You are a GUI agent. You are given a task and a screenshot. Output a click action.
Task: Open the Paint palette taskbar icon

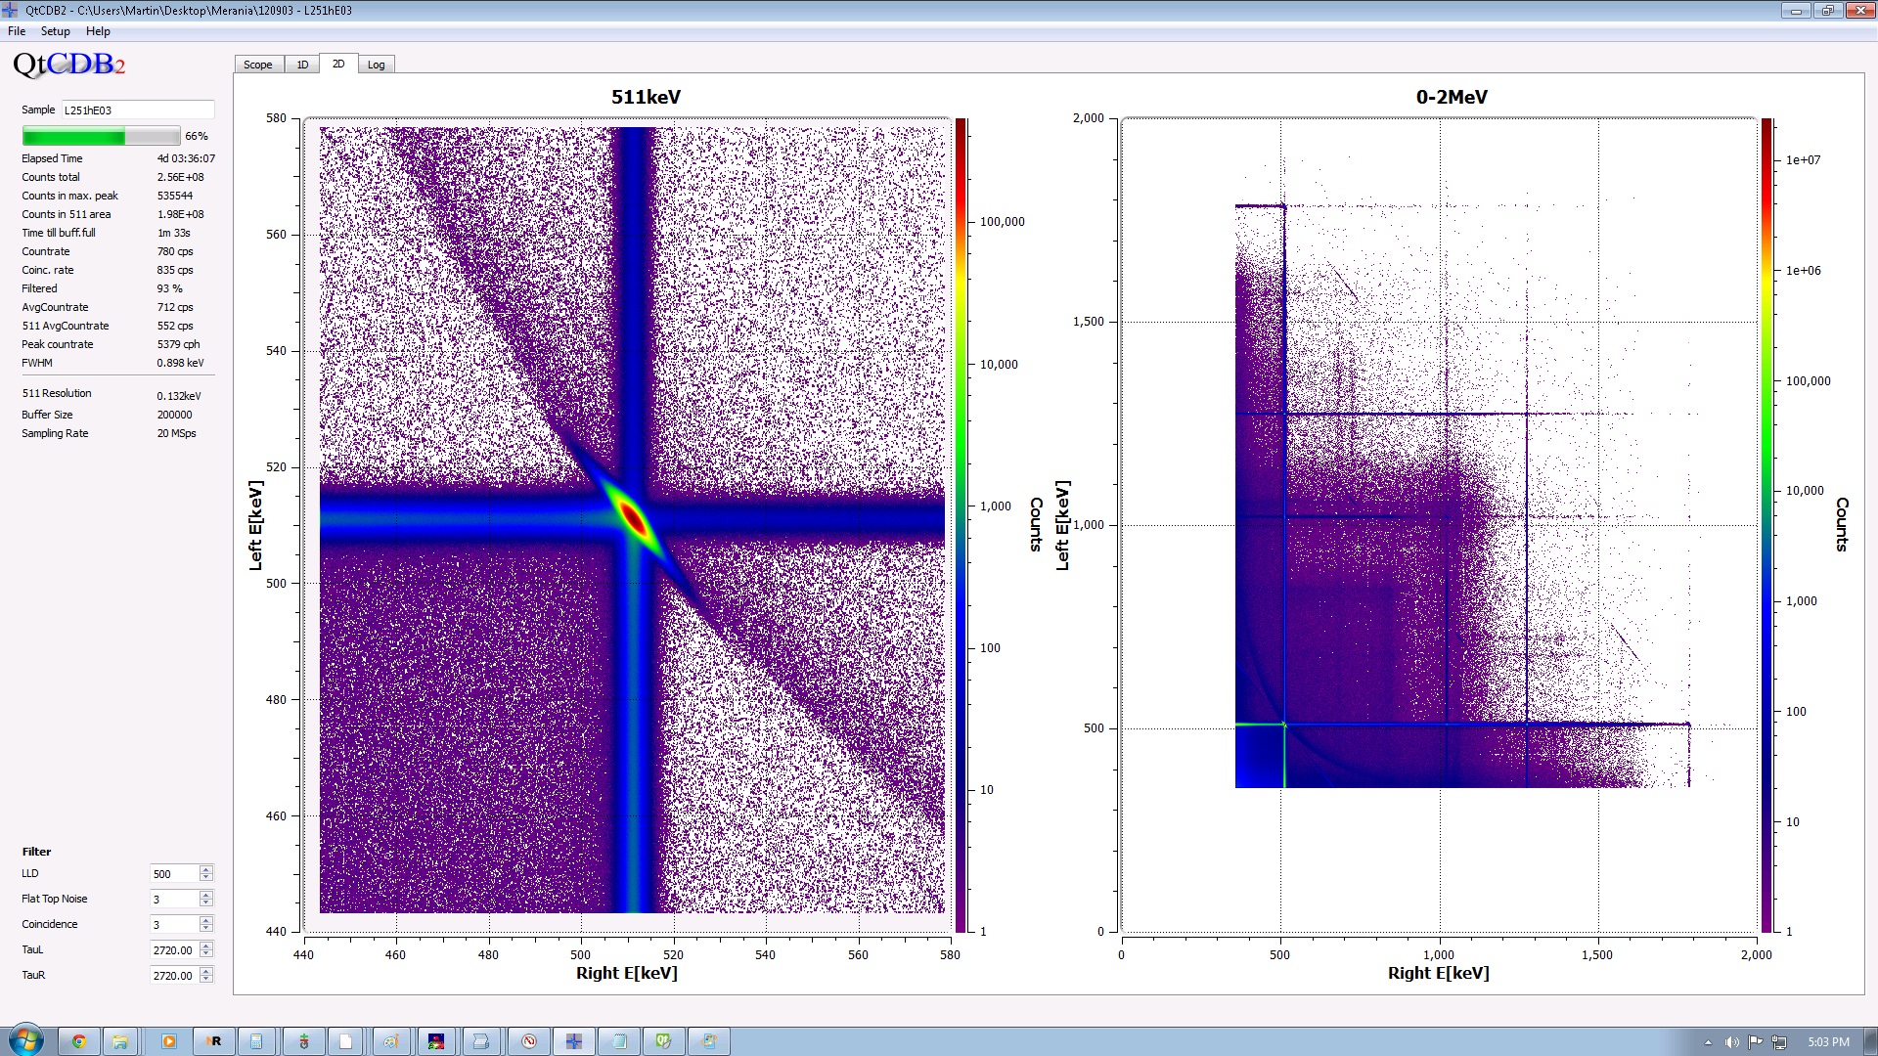[391, 1041]
